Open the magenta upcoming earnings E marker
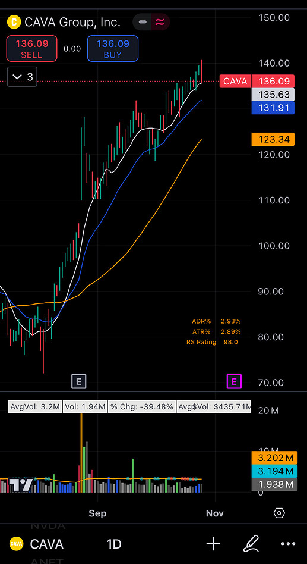This screenshot has width=307, height=564. point(235,381)
